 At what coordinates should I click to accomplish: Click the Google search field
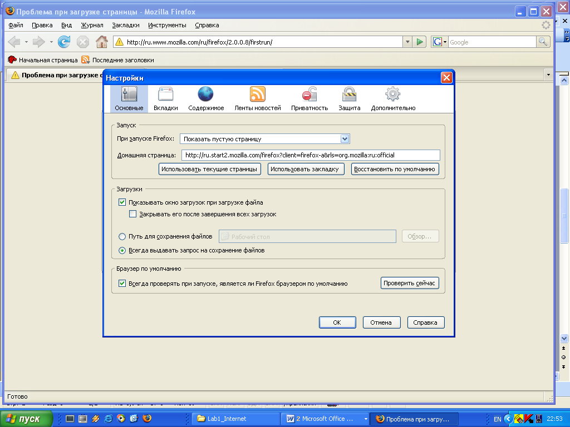click(492, 42)
